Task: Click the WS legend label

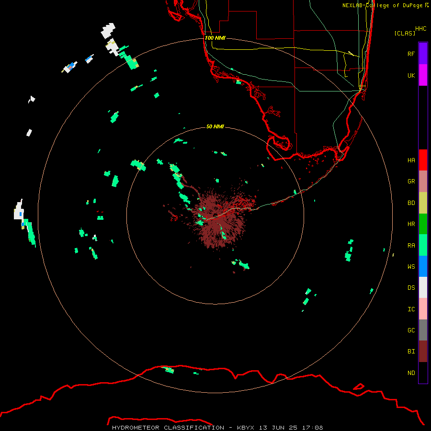Action: pyautogui.click(x=411, y=267)
